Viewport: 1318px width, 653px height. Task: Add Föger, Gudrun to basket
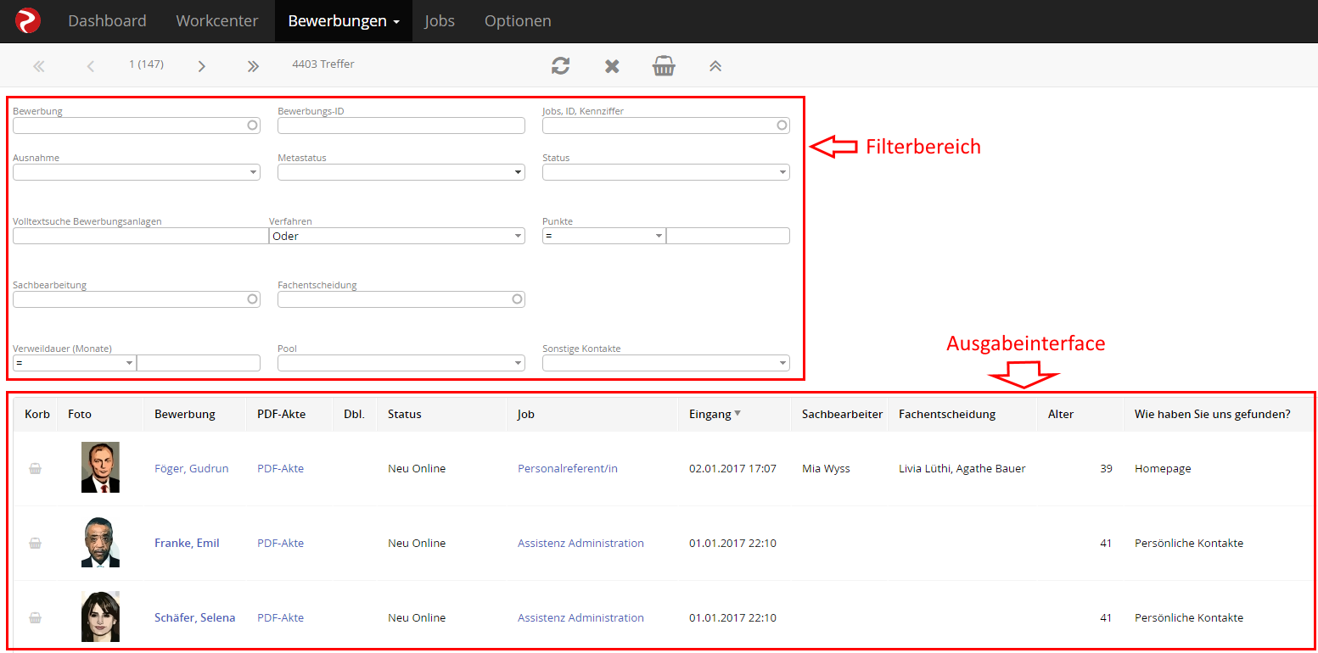click(x=35, y=468)
